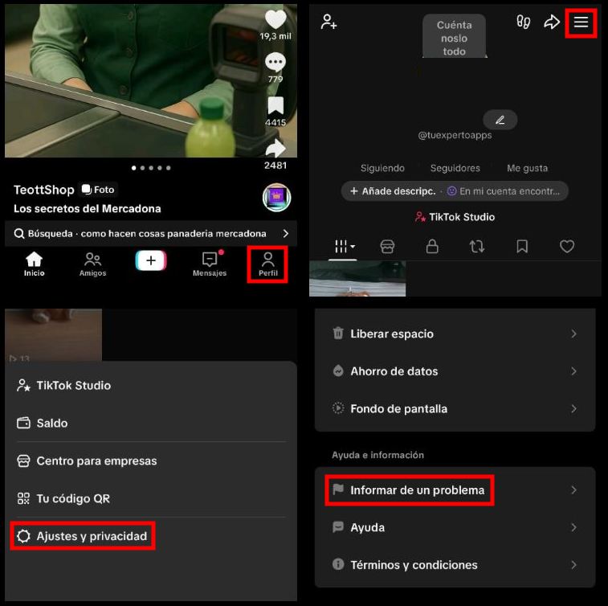Tap the Ayuda row label

point(368,527)
